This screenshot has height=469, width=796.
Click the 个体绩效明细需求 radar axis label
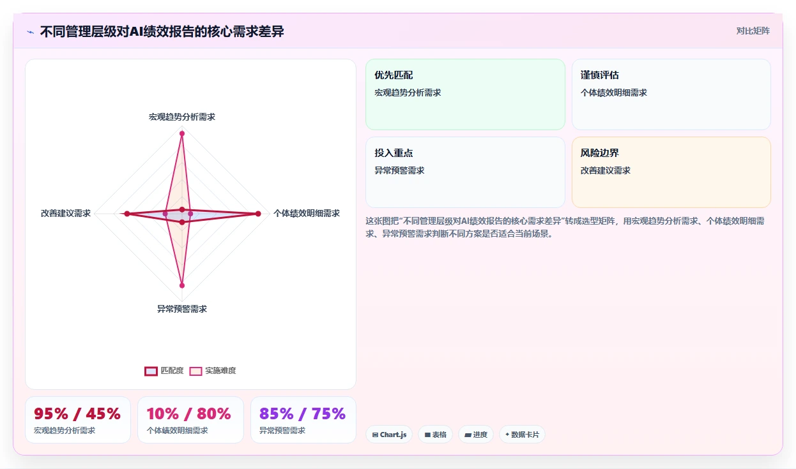(x=307, y=213)
